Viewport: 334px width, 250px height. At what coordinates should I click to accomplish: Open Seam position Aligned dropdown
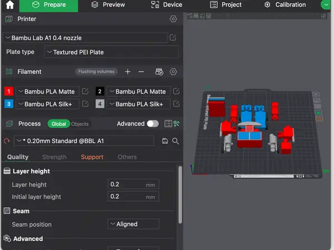[x=133, y=224]
